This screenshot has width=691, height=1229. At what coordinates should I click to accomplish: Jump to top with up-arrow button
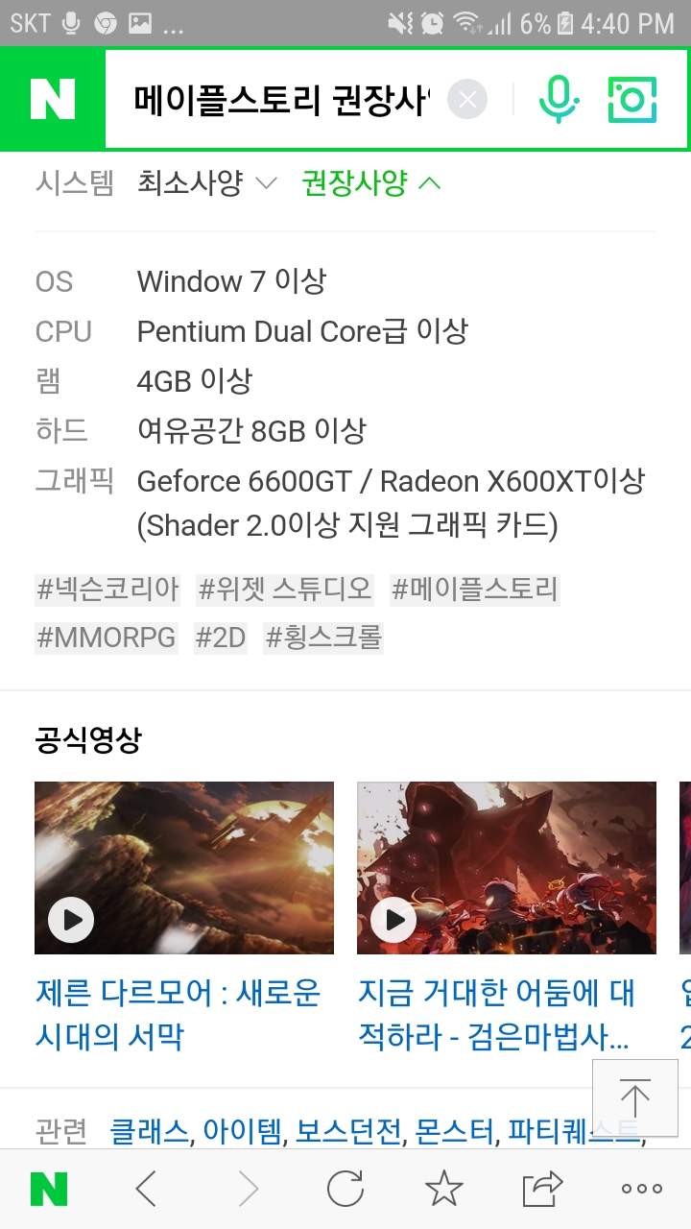click(x=635, y=1098)
